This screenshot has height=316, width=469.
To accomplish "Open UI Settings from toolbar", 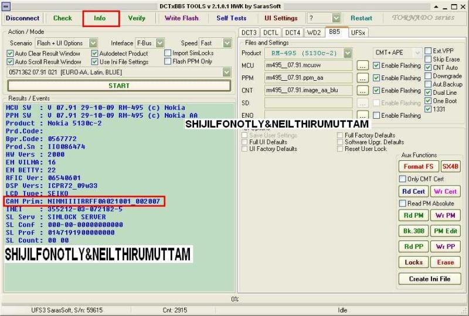I will (281, 18).
